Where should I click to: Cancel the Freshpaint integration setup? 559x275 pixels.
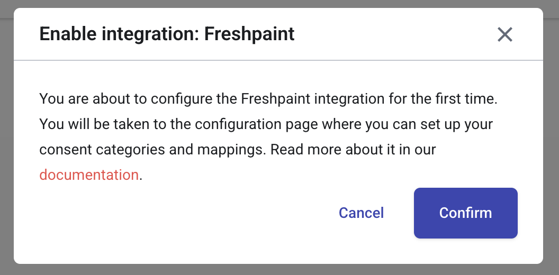361,213
